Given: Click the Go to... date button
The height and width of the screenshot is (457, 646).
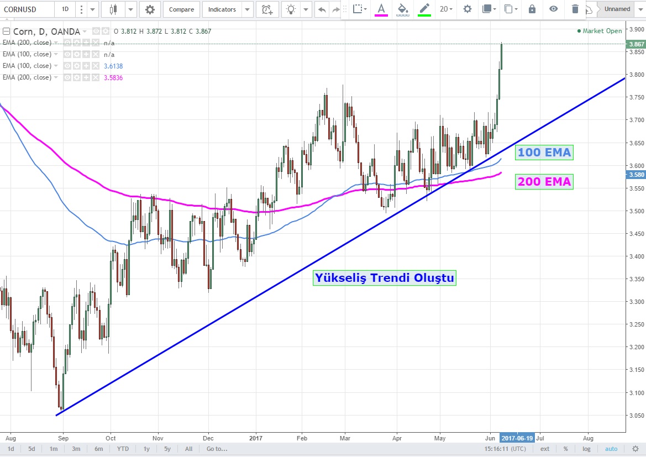Looking at the screenshot, I should pos(217,449).
